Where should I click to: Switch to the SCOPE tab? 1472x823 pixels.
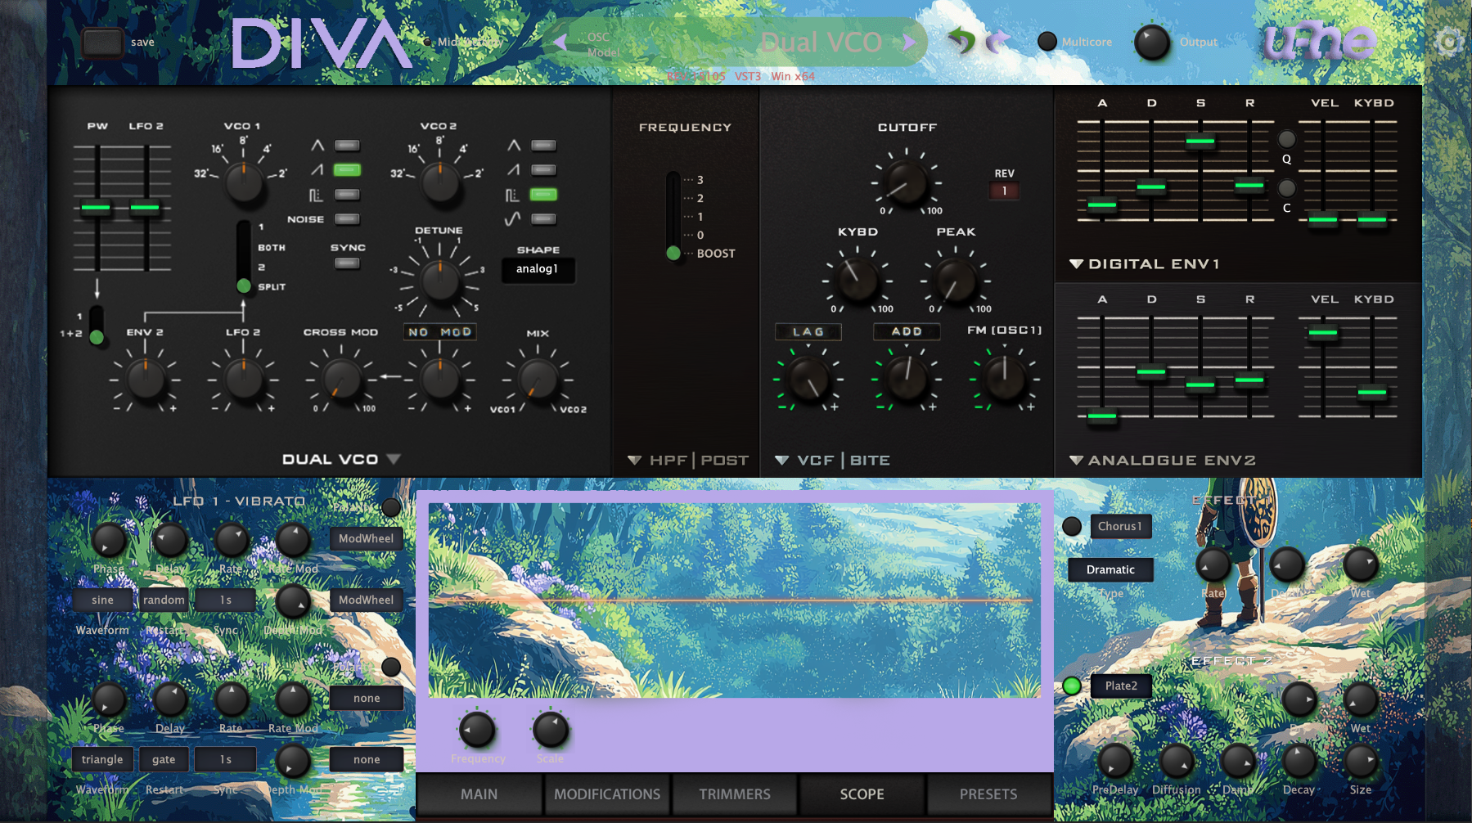tap(862, 794)
